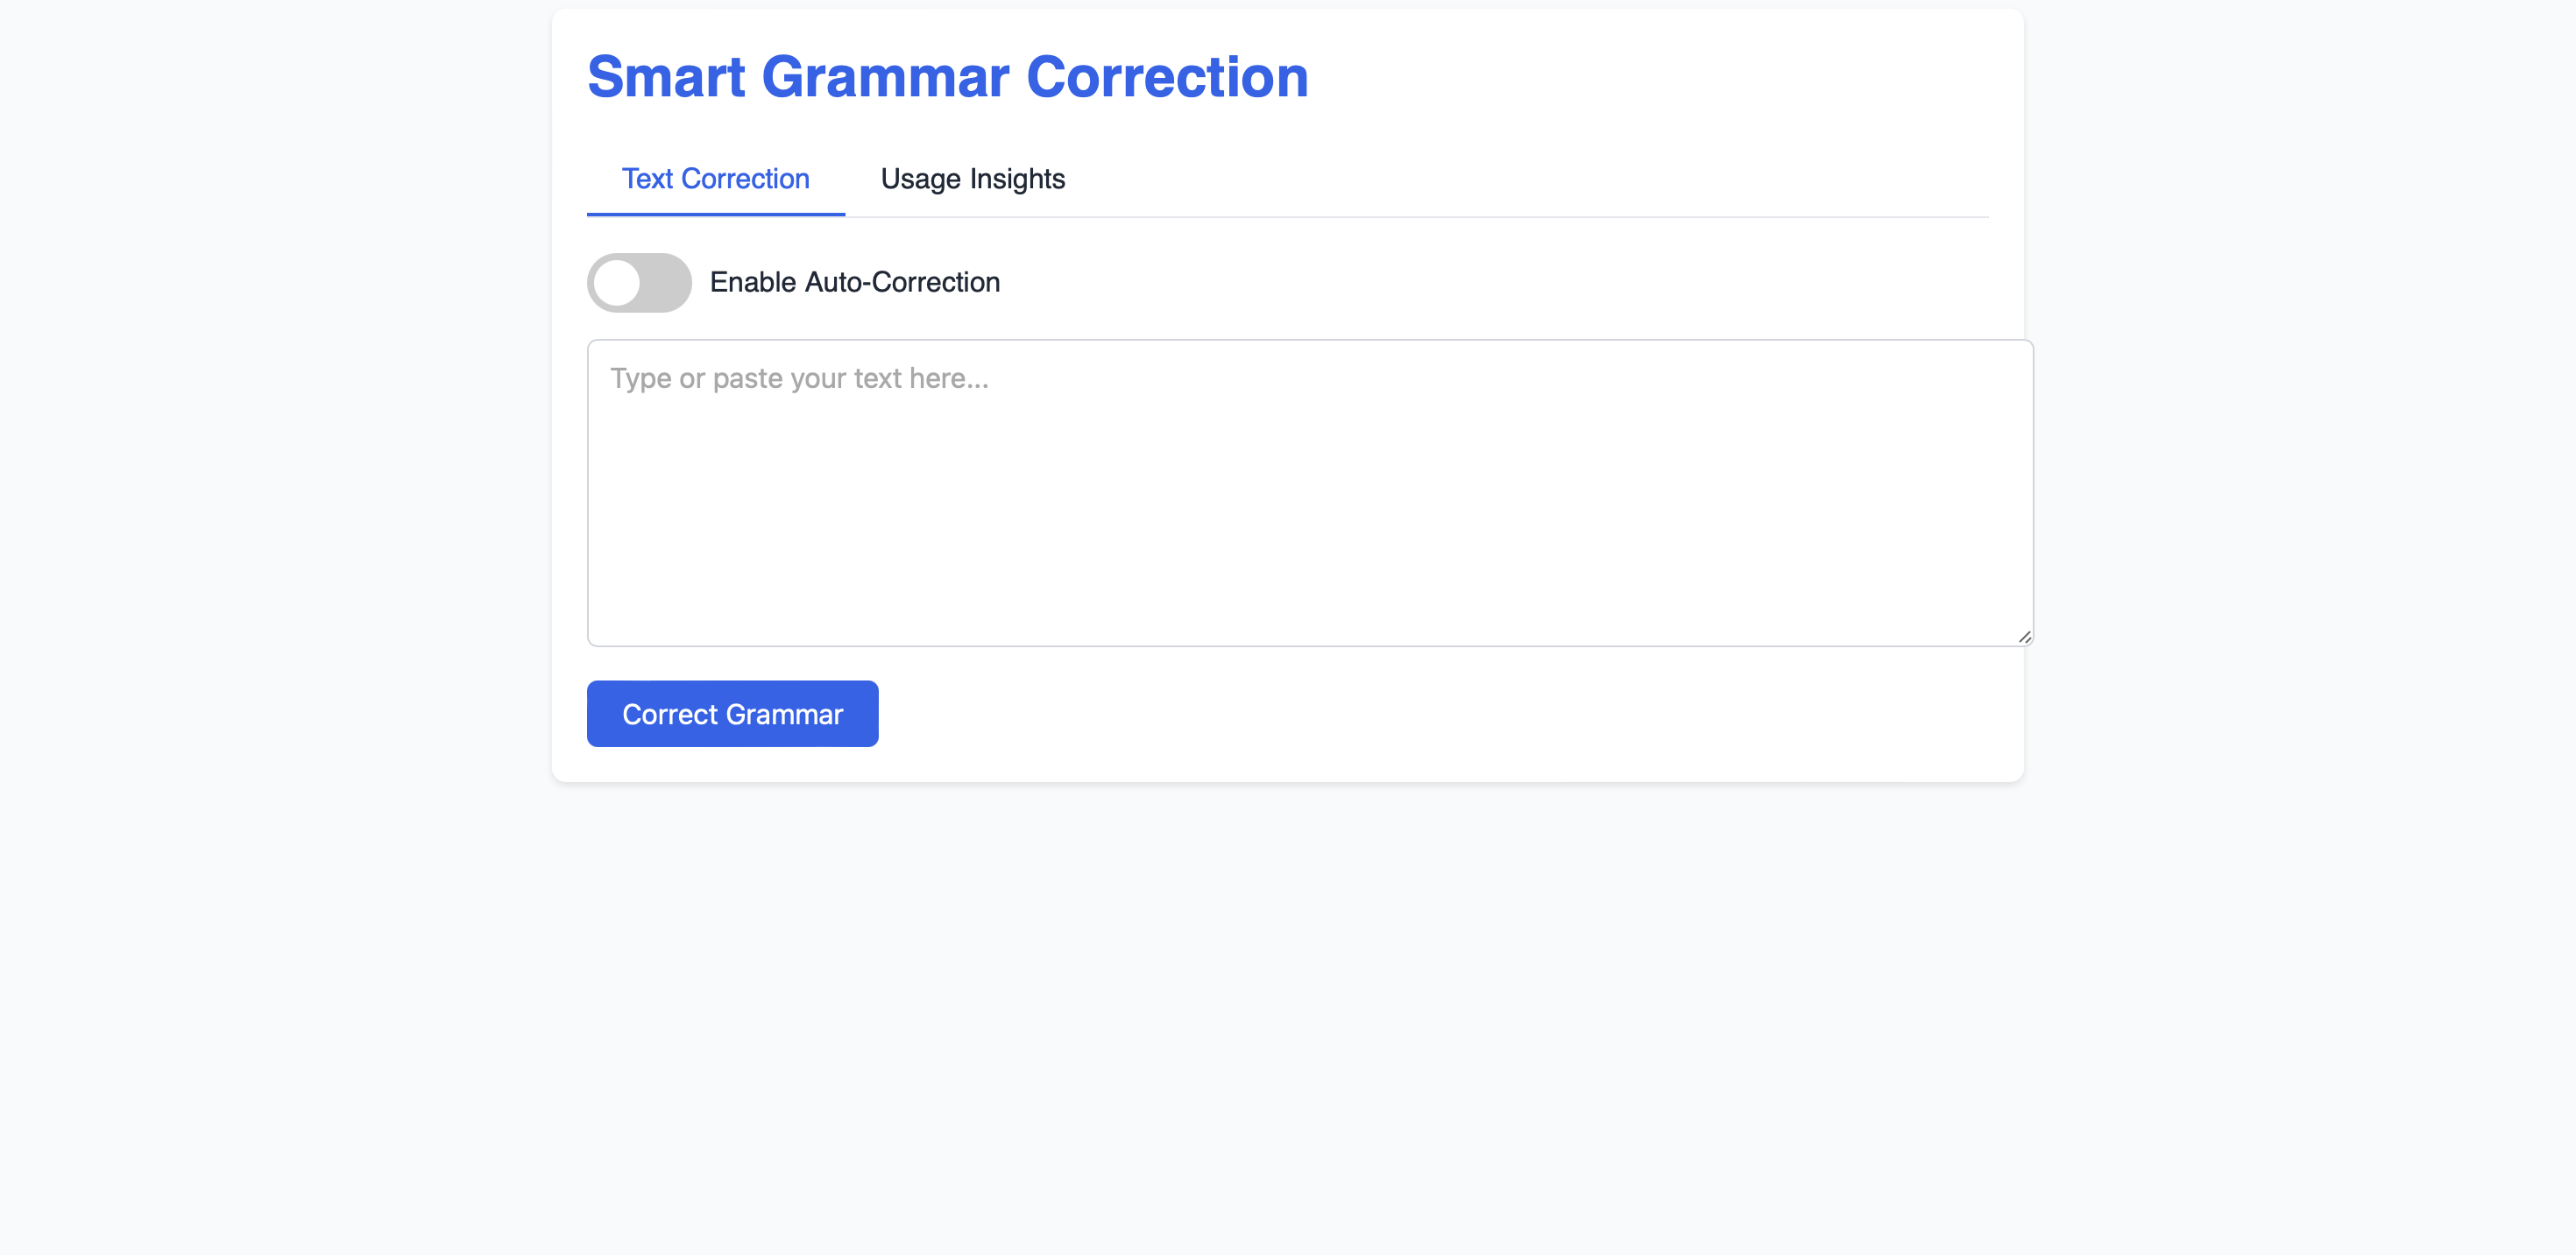Click the grey track of the toggle switch

(666, 283)
